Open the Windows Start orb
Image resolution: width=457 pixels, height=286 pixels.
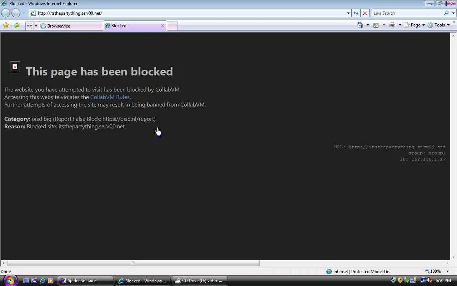(x=10, y=280)
